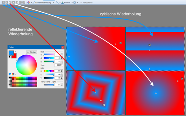Click the add color to palette icon
The height and width of the screenshot is (116, 186).
click(10, 74)
